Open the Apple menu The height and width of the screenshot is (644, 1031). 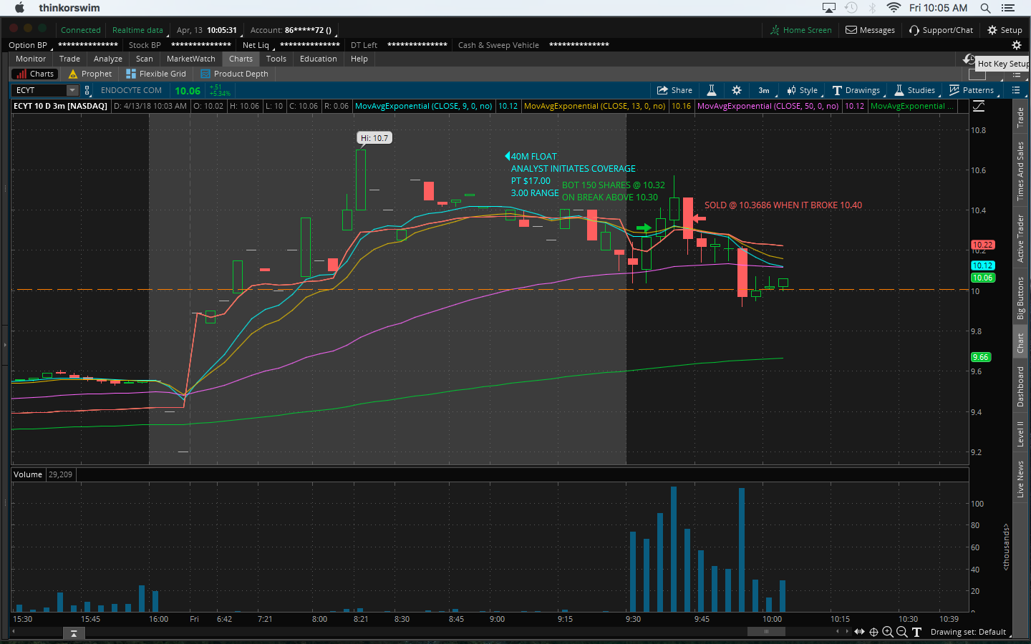[x=19, y=8]
